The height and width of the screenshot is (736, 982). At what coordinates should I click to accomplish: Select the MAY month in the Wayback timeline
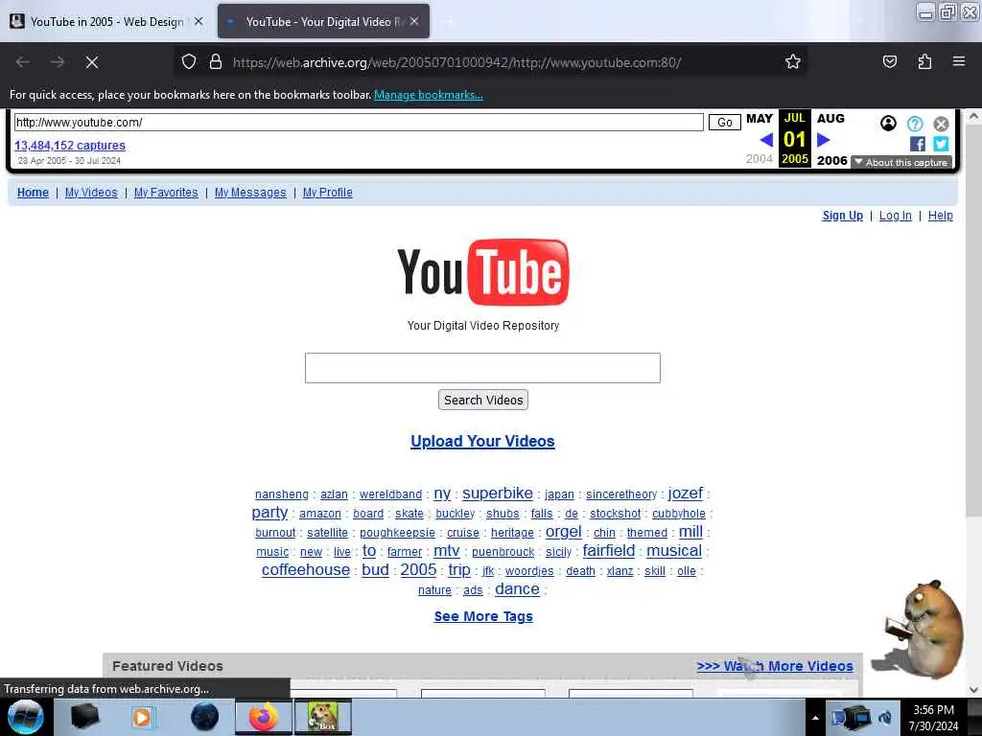[x=760, y=118]
